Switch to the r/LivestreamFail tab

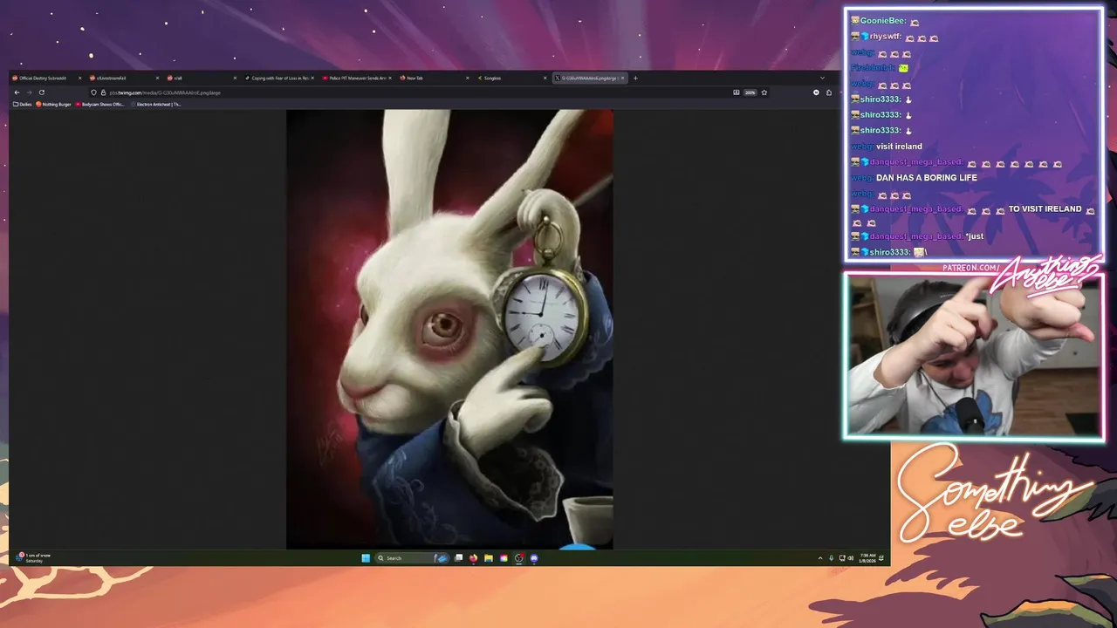point(122,78)
